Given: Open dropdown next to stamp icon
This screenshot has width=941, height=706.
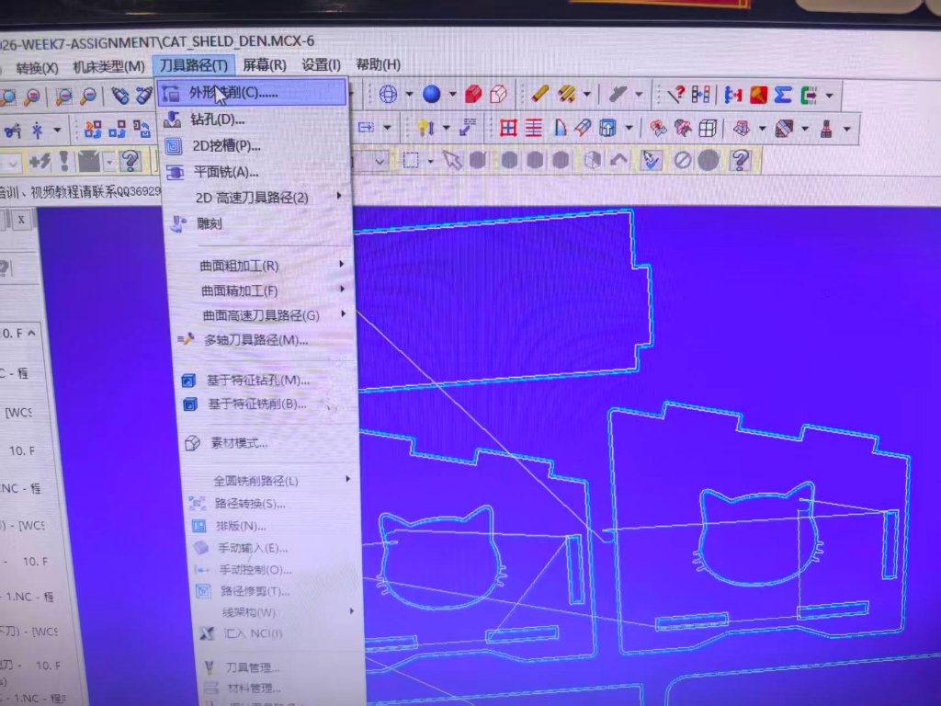Looking at the screenshot, I should click(846, 129).
